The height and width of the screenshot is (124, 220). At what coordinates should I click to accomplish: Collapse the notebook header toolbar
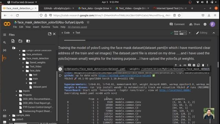coord(214,33)
